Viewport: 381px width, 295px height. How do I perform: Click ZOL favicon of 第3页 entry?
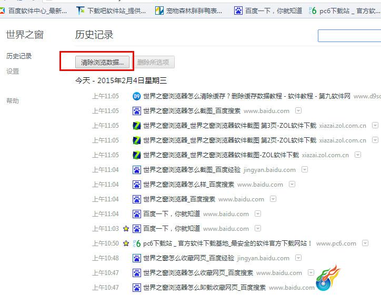pos(136,126)
